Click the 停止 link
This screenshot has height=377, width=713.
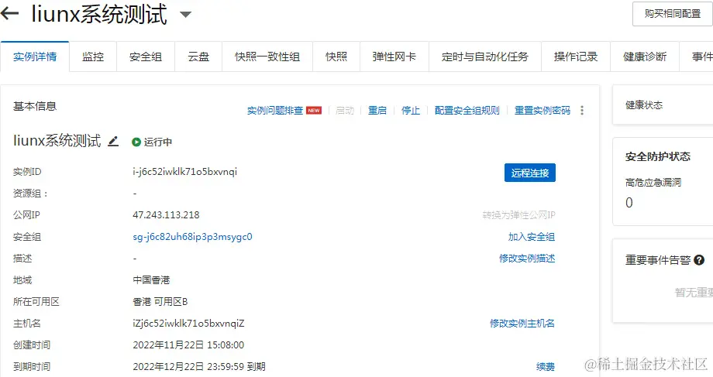tap(411, 111)
